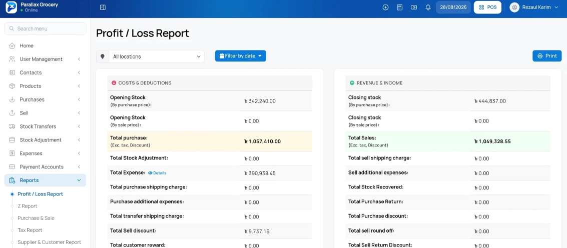This screenshot has height=248, width=567.
Task: Click the Profit / Loss Report page heading
Action: coord(143,33)
